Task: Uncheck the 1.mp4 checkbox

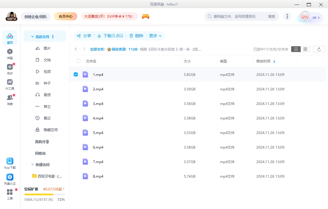Action: coord(76,74)
